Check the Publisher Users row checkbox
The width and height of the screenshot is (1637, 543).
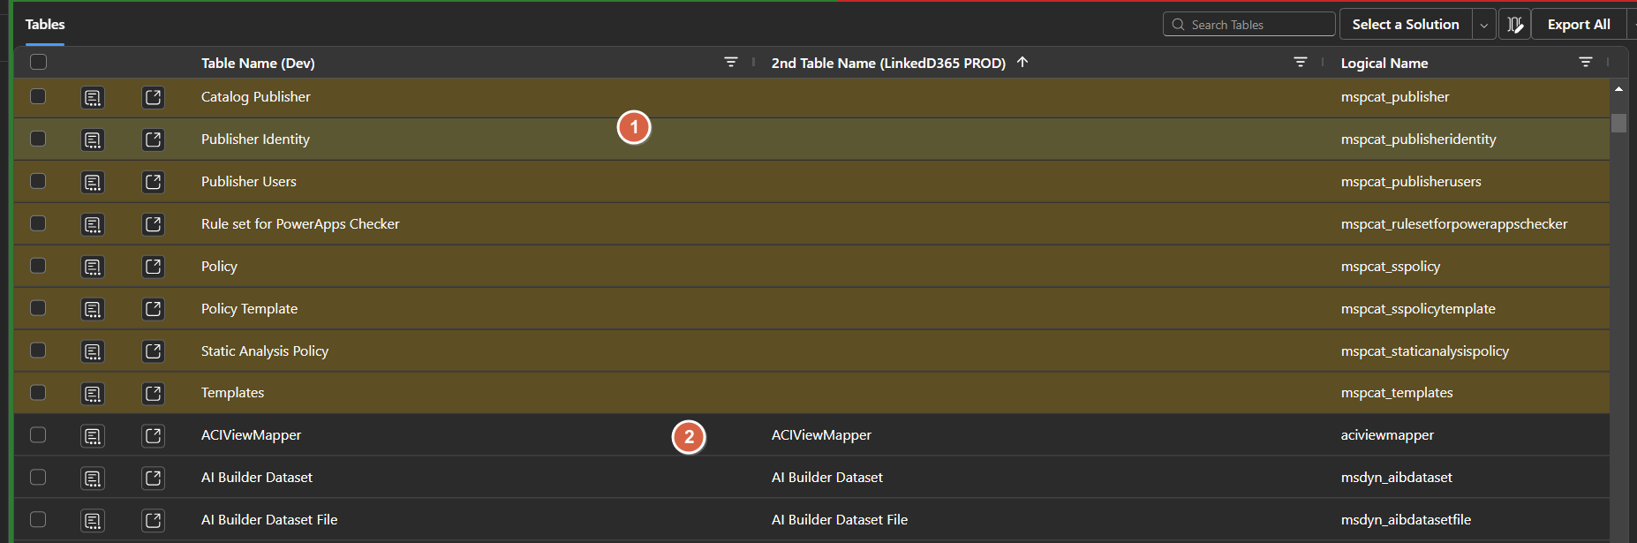tap(38, 181)
